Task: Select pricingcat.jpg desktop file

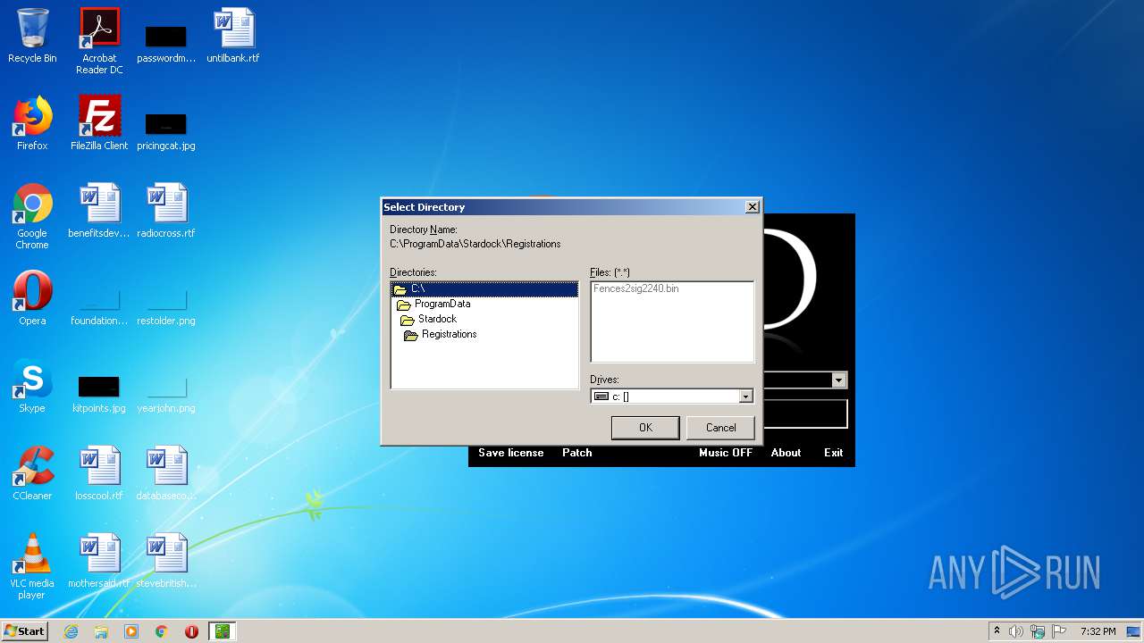Action: 166,129
